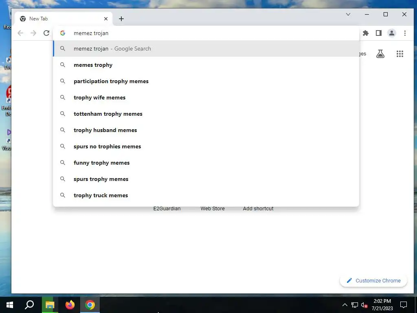Image resolution: width=417 pixels, height=313 pixels.
Task: Expand the tab search chevron
Action: 348,14
